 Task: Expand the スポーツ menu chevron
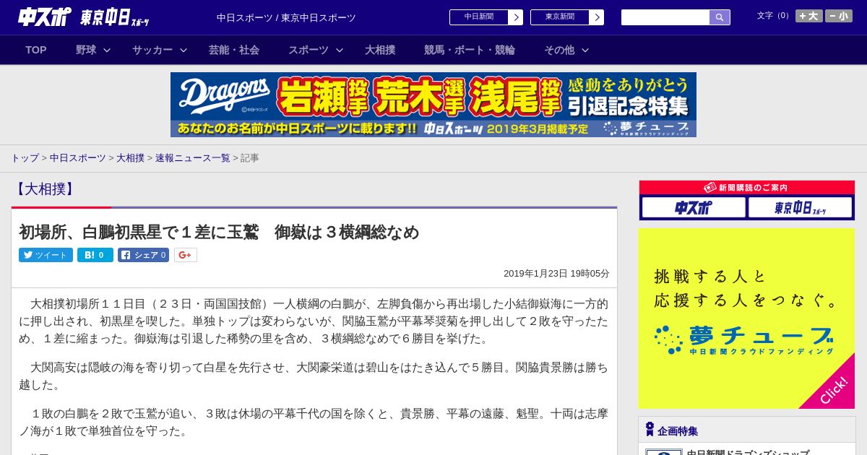click(340, 50)
